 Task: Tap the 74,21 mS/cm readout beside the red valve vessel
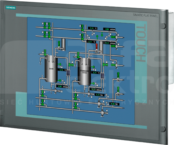click(109, 43)
